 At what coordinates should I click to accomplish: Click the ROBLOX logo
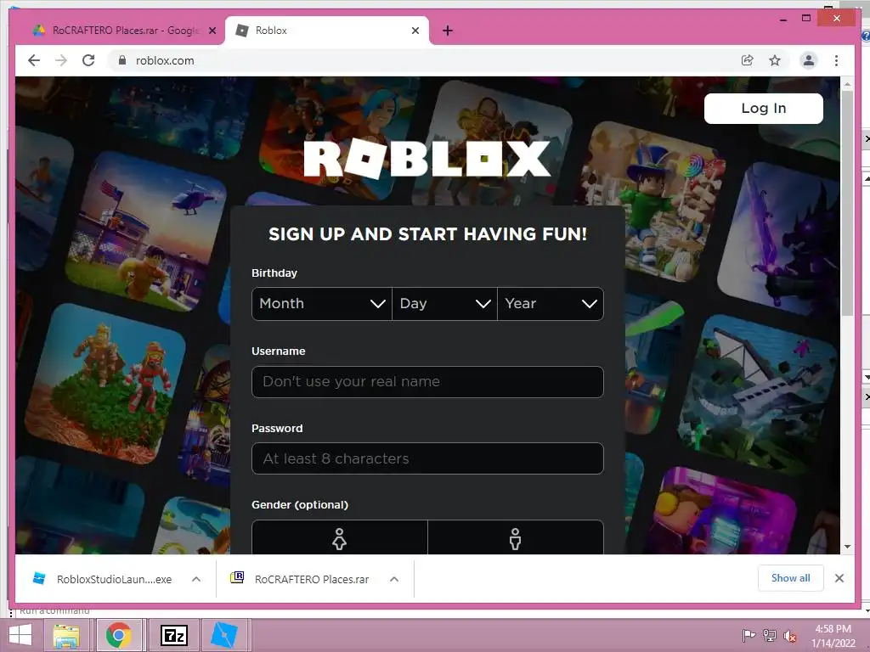(x=427, y=159)
